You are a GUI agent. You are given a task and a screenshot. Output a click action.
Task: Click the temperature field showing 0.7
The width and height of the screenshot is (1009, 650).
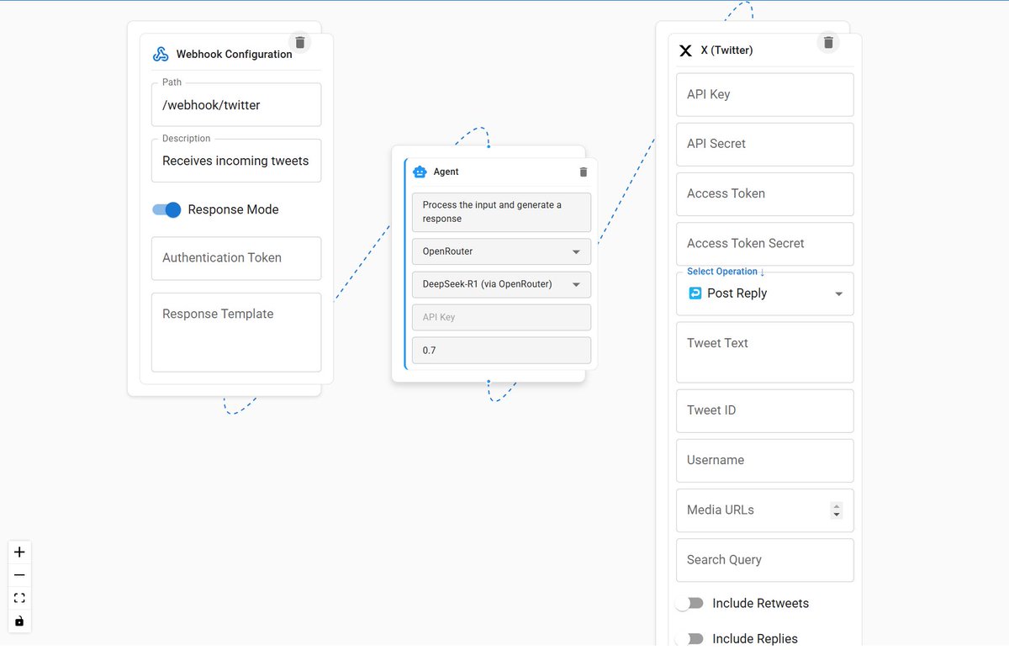pos(501,350)
